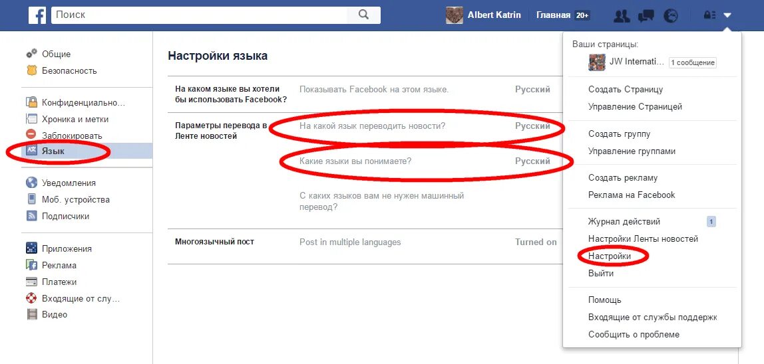Image resolution: width=764 pixels, height=364 pixels.
Task: Click the Безопасность badge icon
Action: coord(32,70)
